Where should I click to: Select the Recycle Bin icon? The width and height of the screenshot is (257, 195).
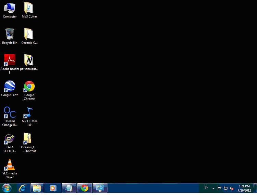coord(10,36)
